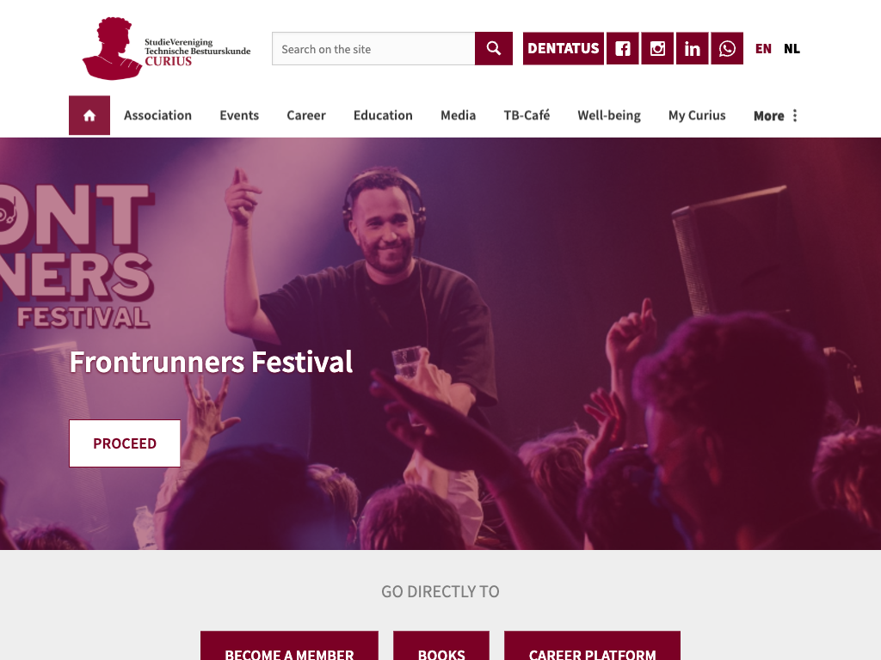Click the Become a Member button
881x660 pixels.
click(x=289, y=646)
